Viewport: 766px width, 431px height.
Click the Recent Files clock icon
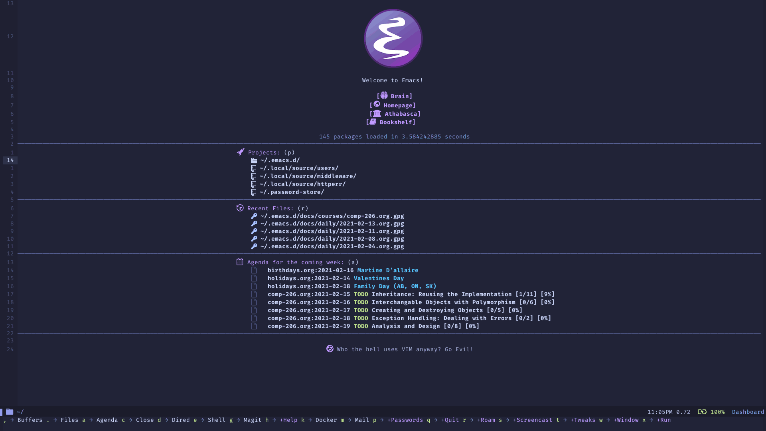[x=240, y=208]
